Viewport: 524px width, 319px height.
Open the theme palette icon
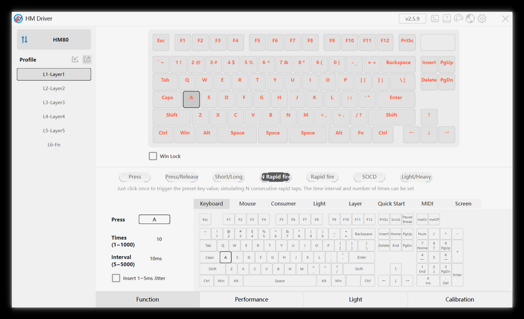point(458,19)
